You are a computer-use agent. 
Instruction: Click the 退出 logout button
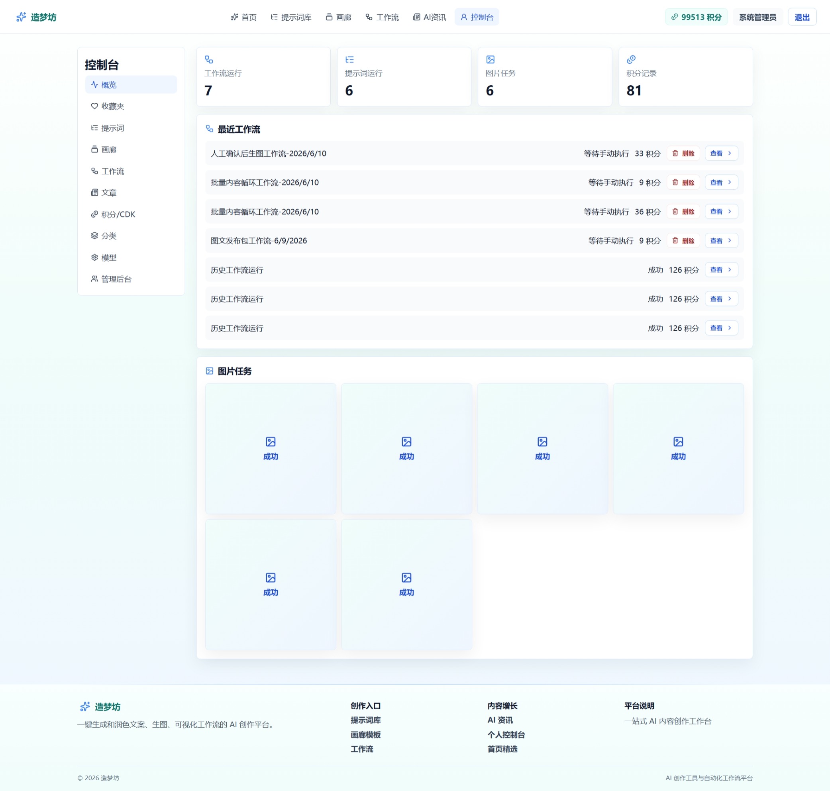point(802,17)
